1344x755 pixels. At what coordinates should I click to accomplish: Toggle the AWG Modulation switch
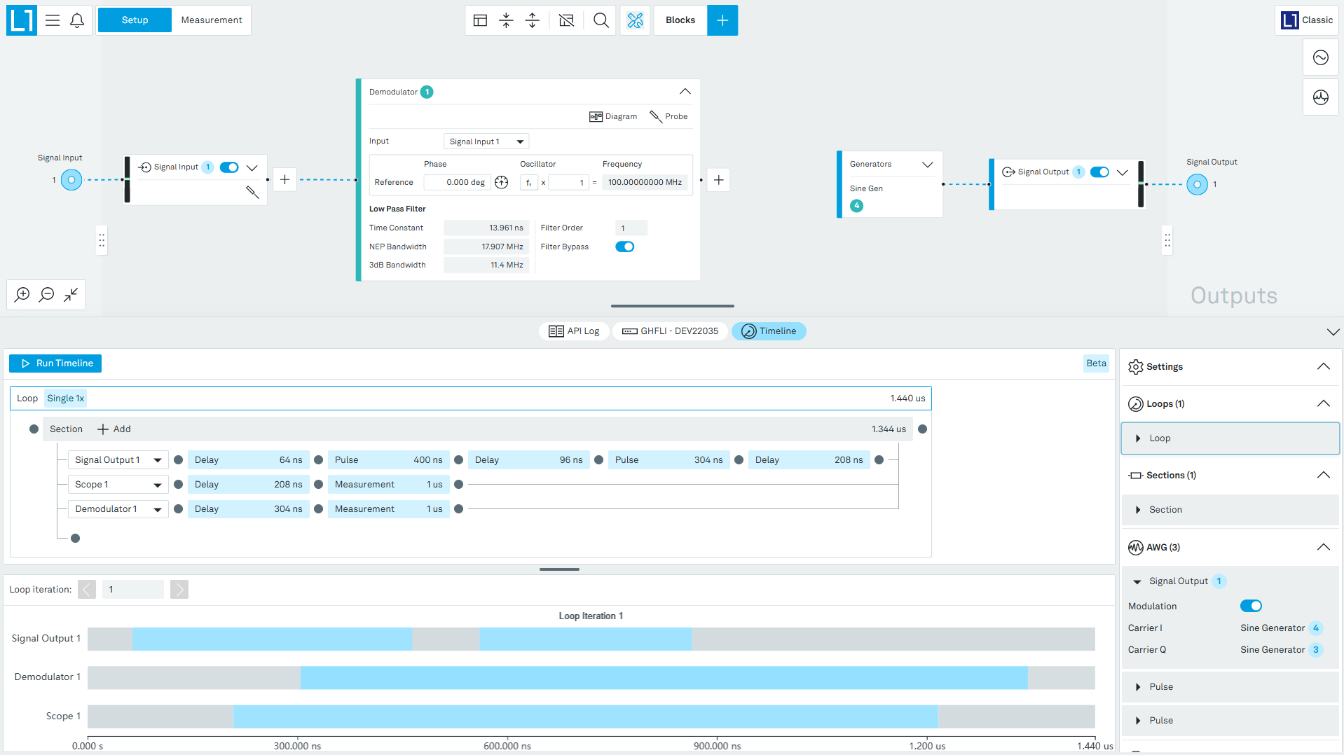pos(1251,606)
